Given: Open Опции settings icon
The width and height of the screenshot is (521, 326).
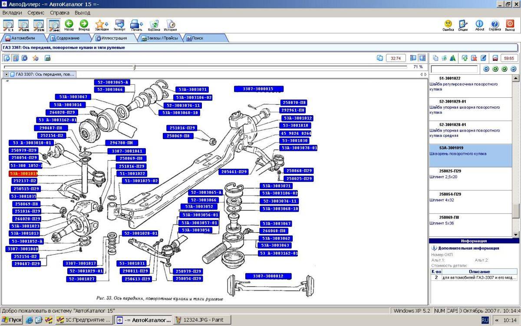Looking at the screenshot, I should click(x=463, y=25).
